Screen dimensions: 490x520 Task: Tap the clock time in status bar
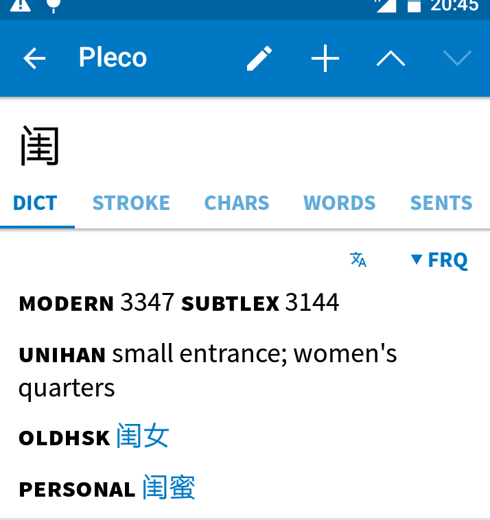click(454, 5)
